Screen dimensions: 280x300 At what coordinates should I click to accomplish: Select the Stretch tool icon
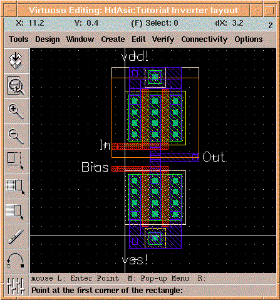pos(16,161)
